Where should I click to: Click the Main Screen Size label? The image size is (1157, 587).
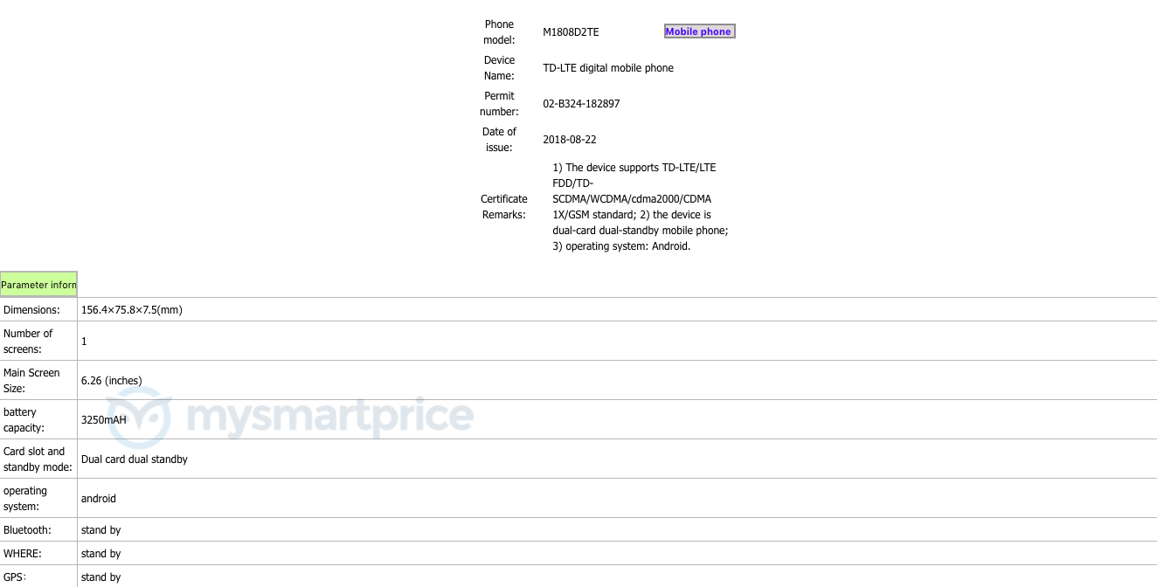point(31,381)
